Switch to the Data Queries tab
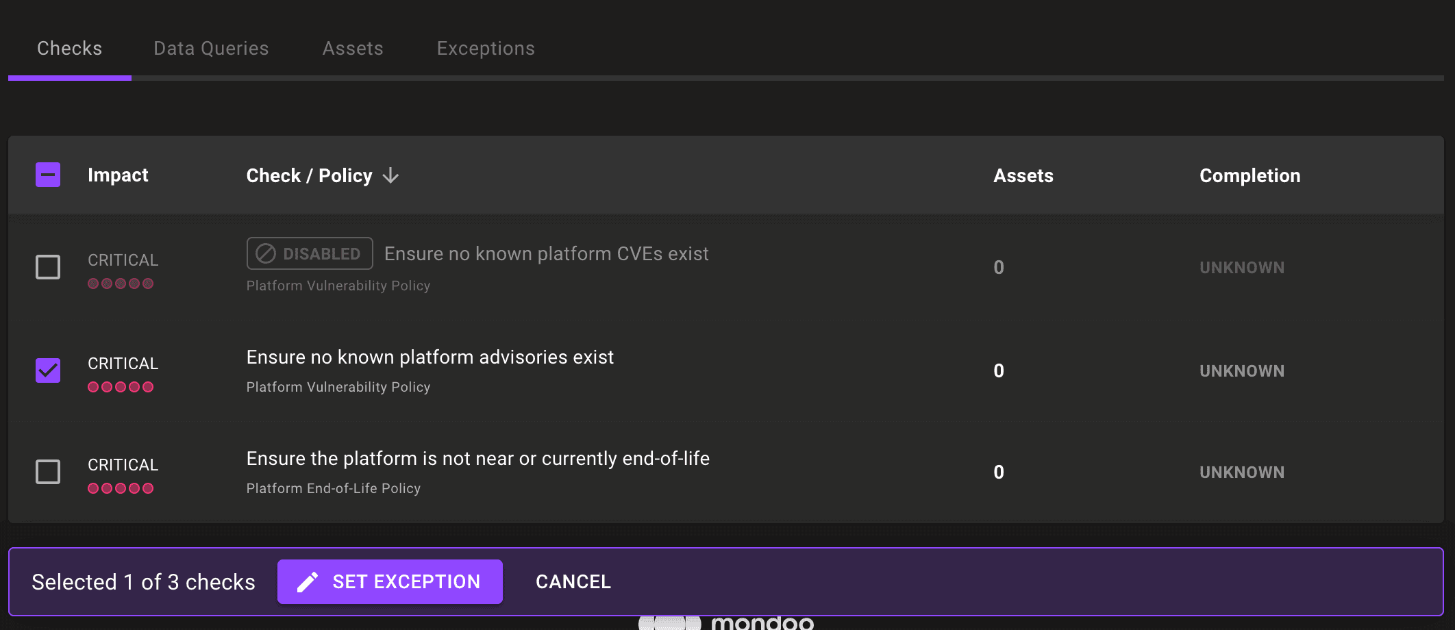1455x630 pixels. click(210, 48)
